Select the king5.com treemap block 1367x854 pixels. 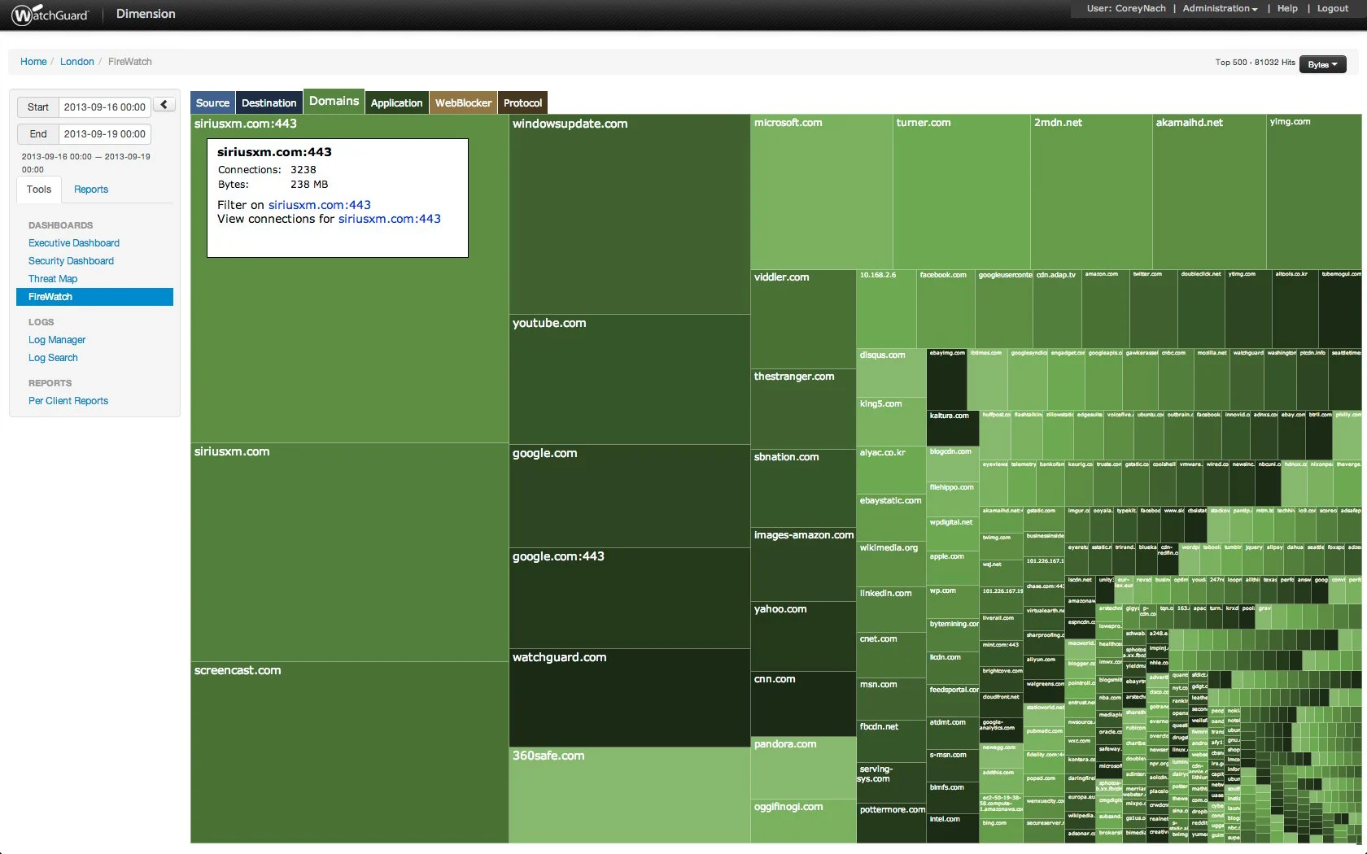coord(891,421)
